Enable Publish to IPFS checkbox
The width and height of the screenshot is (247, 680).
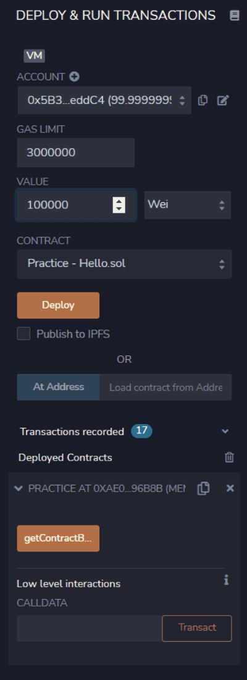(23, 334)
